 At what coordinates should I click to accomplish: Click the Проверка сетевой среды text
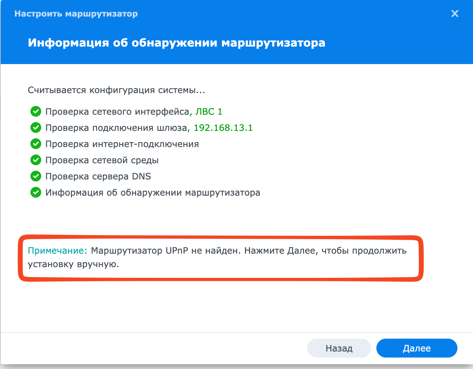(102, 160)
